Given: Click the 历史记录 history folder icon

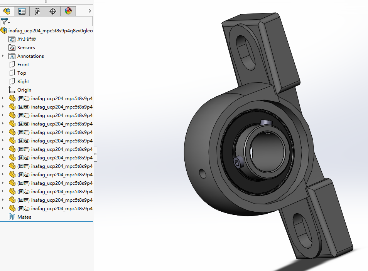Looking at the screenshot, I should click(x=12, y=39).
